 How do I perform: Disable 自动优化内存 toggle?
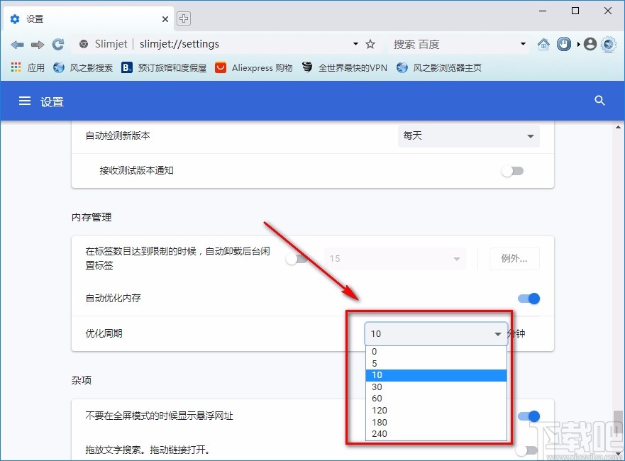click(529, 299)
